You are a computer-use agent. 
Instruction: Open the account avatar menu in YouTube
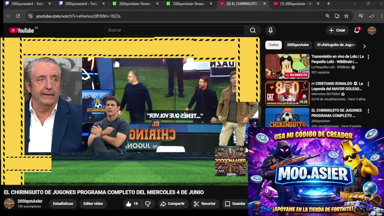coord(372,30)
